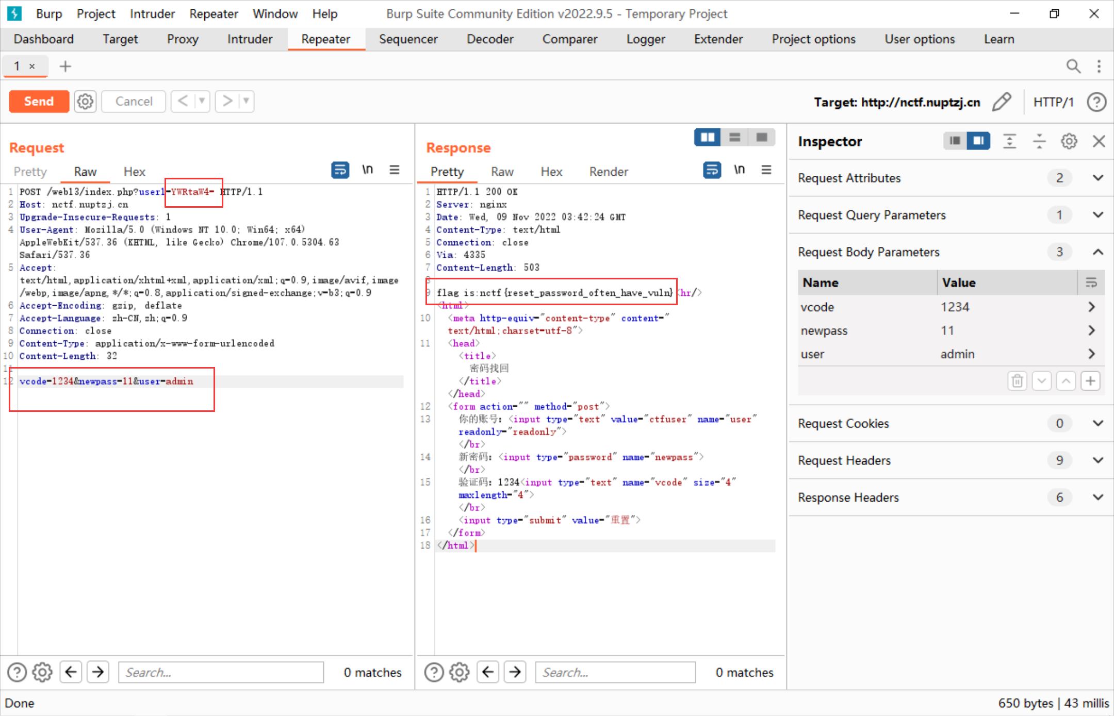Add a new body parameter with plus icon

coord(1090,381)
